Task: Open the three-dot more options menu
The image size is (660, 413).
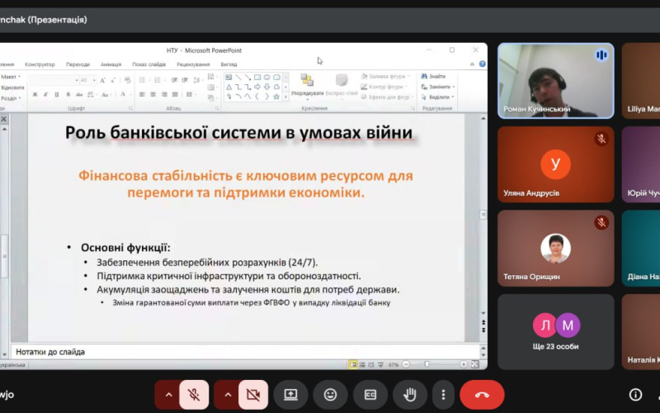Action: [x=443, y=395]
